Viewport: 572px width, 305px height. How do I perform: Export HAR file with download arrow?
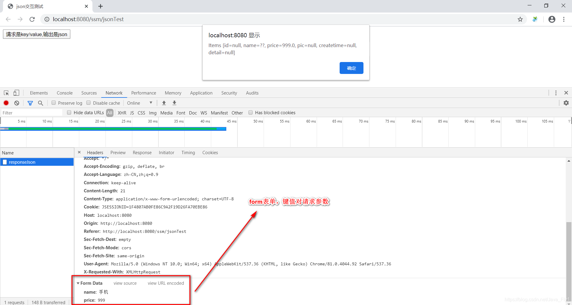pos(175,103)
